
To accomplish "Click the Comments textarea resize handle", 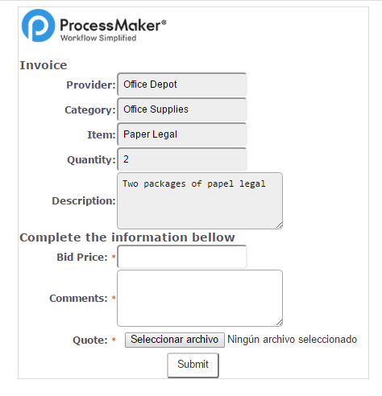I will coord(280,323).
